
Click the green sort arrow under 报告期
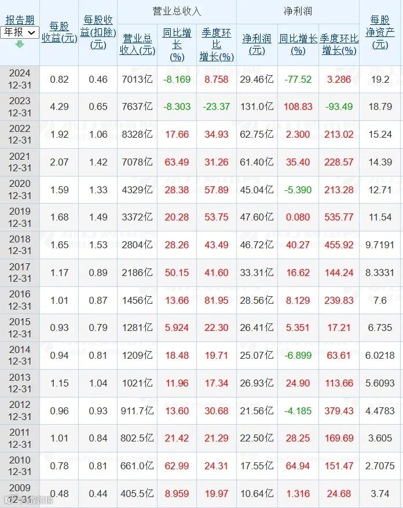coord(20,45)
